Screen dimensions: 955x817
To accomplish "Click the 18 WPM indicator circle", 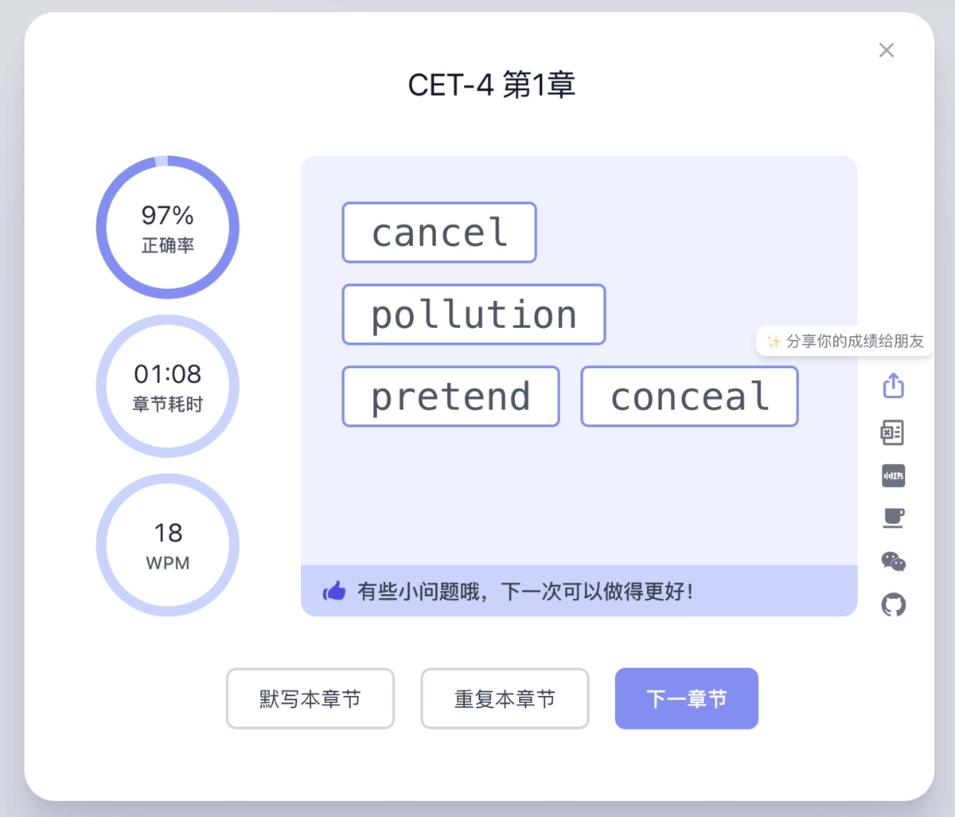I will (x=167, y=545).
